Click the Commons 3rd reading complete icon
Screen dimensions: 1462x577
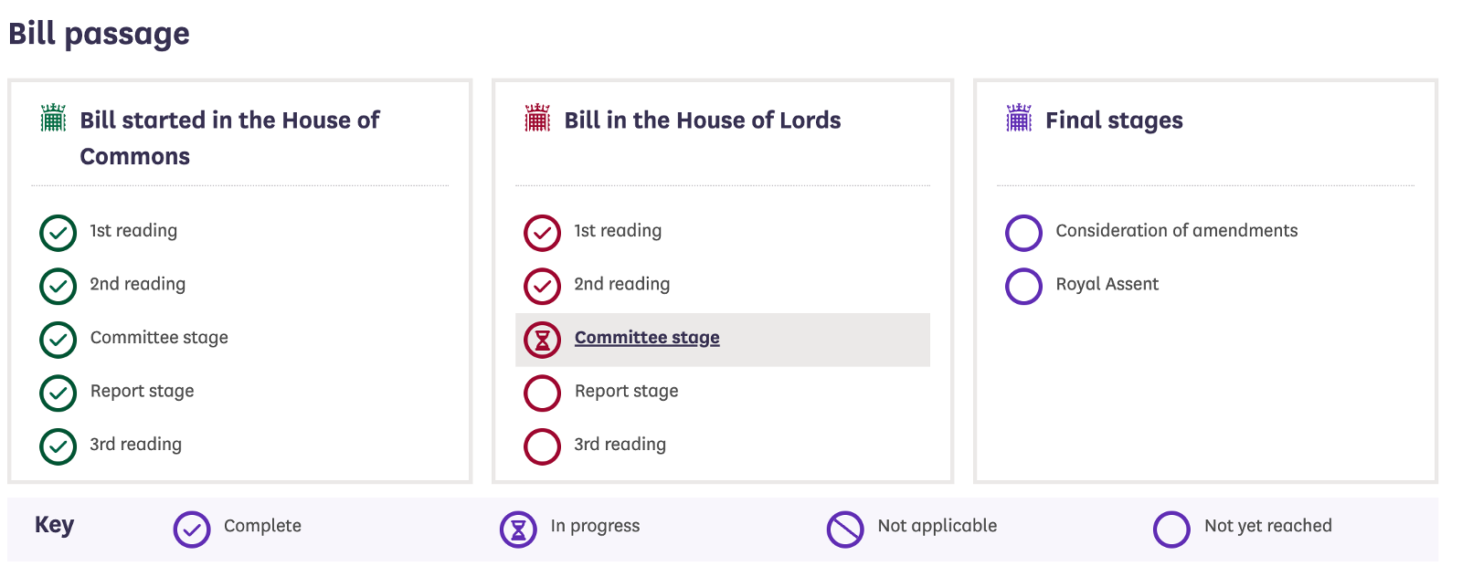[58, 446]
